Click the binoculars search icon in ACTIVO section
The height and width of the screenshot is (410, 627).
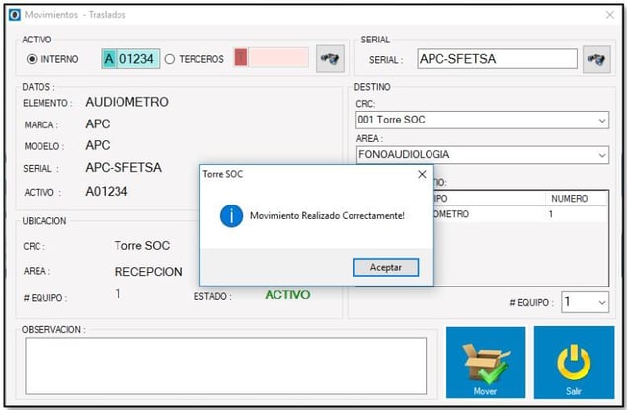pyautogui.click(x=330, y=59)
